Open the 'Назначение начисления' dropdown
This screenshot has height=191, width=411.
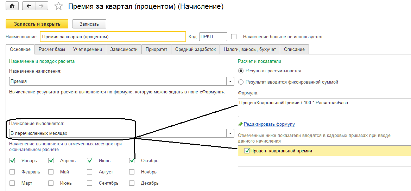point(230,81)
